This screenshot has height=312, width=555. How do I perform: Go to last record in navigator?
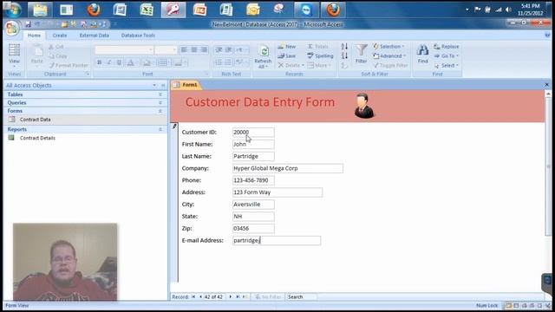coord(238,296)
